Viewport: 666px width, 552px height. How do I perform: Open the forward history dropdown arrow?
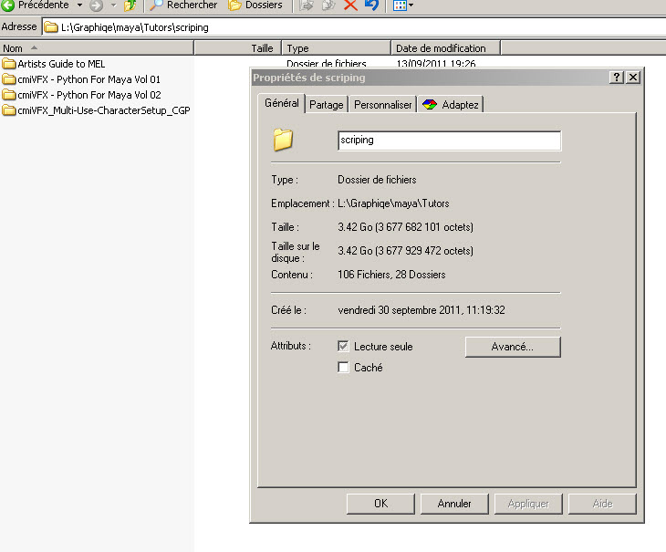113,5
